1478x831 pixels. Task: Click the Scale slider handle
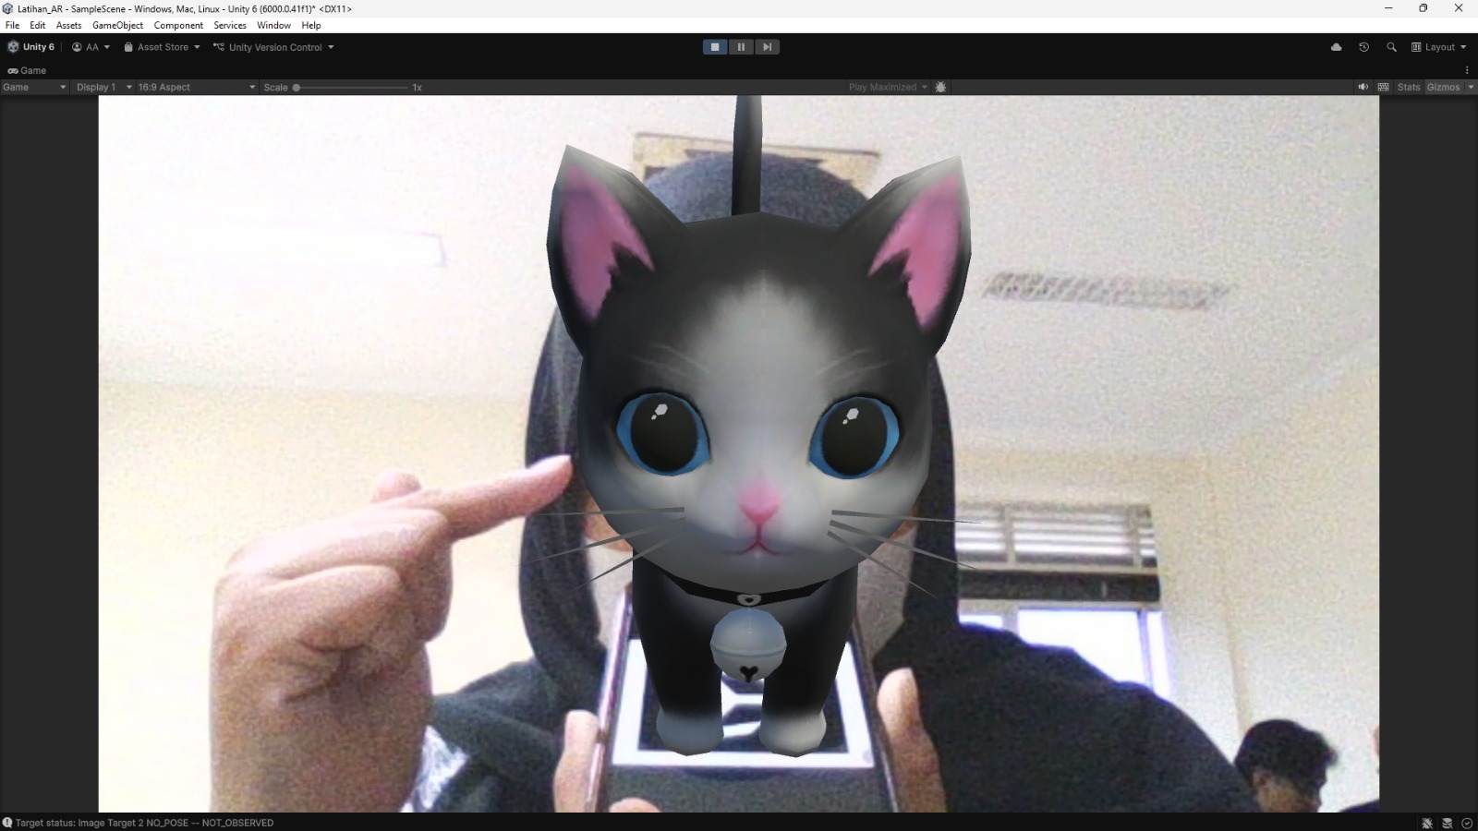tap(297, 88)
